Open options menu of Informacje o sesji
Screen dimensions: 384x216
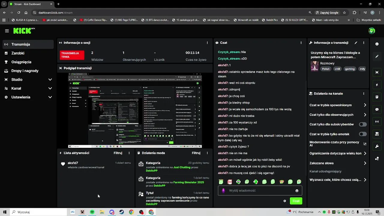pyautogui.click(x=207, y=43)
